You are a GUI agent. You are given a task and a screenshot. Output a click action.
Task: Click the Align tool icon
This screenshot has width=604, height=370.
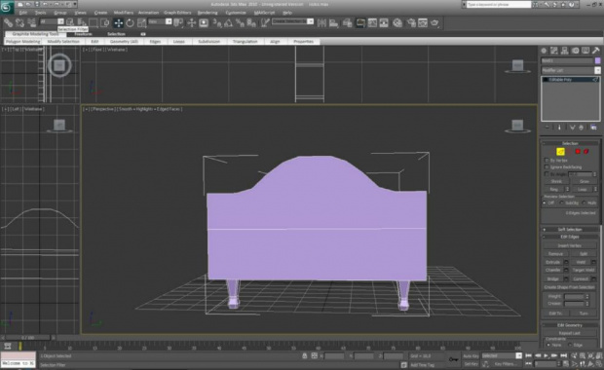[333, 22]
